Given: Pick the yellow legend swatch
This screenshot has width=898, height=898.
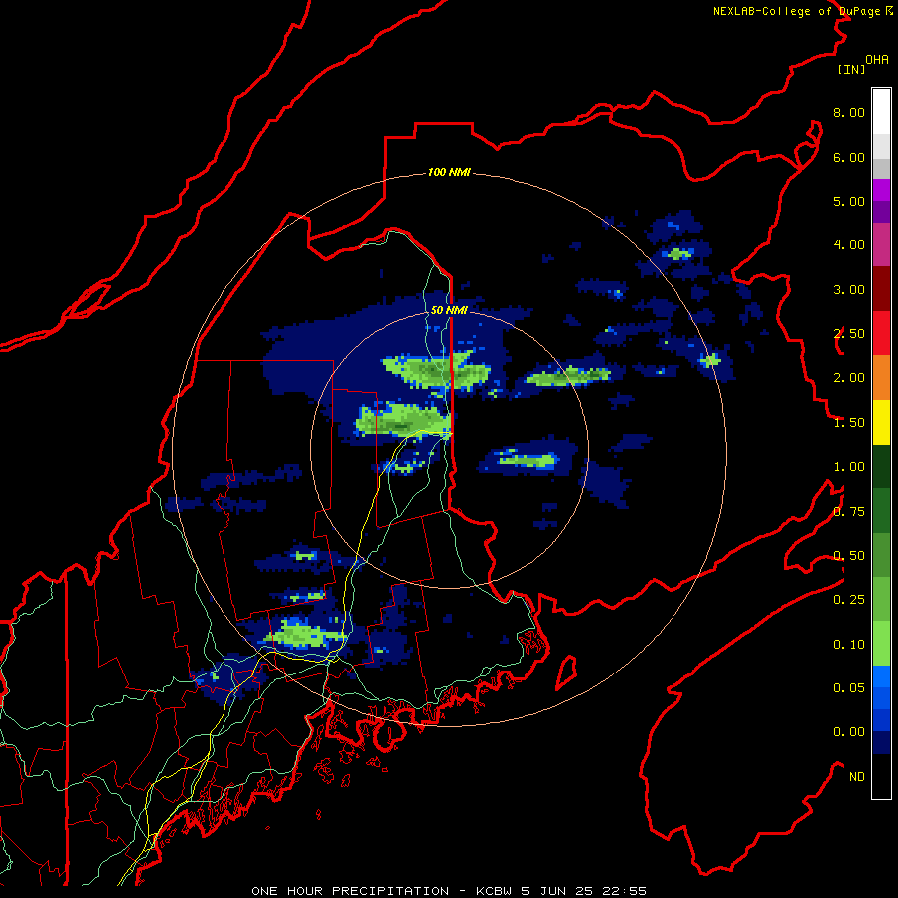Looking at the screenshot, I should point(881,422).
